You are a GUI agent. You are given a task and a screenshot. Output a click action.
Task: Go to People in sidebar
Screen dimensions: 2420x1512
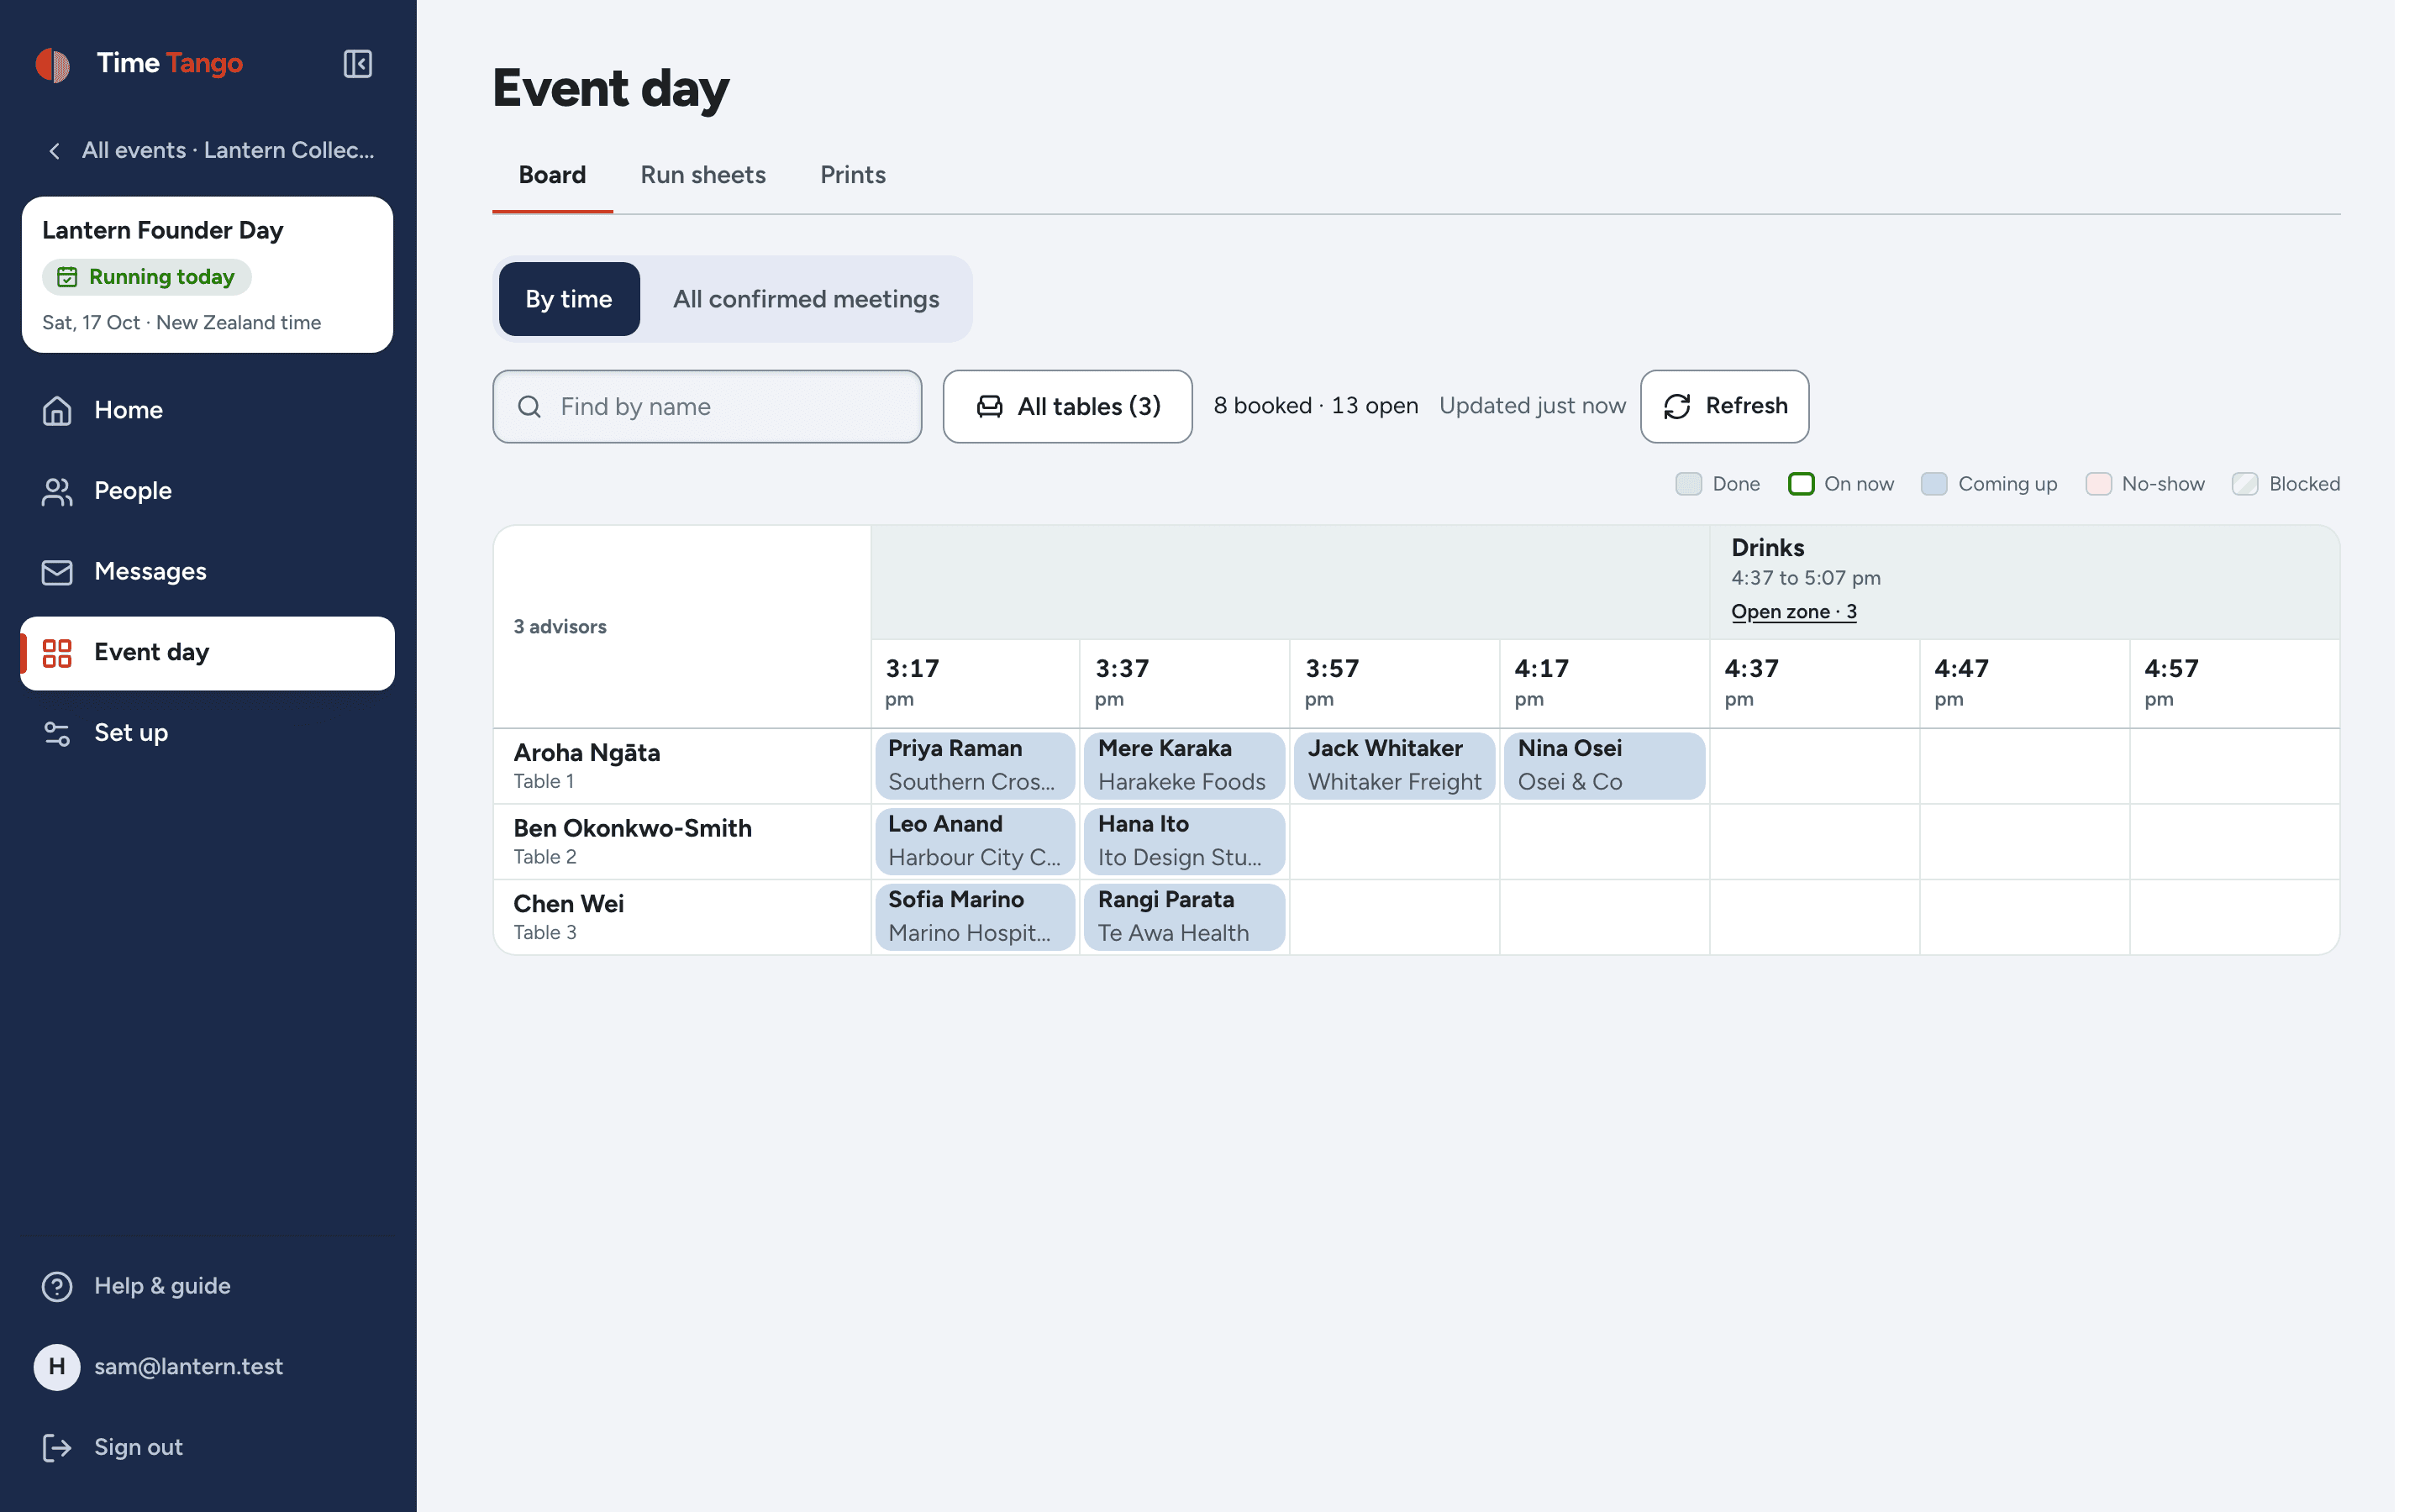click(x=207, y=491)
